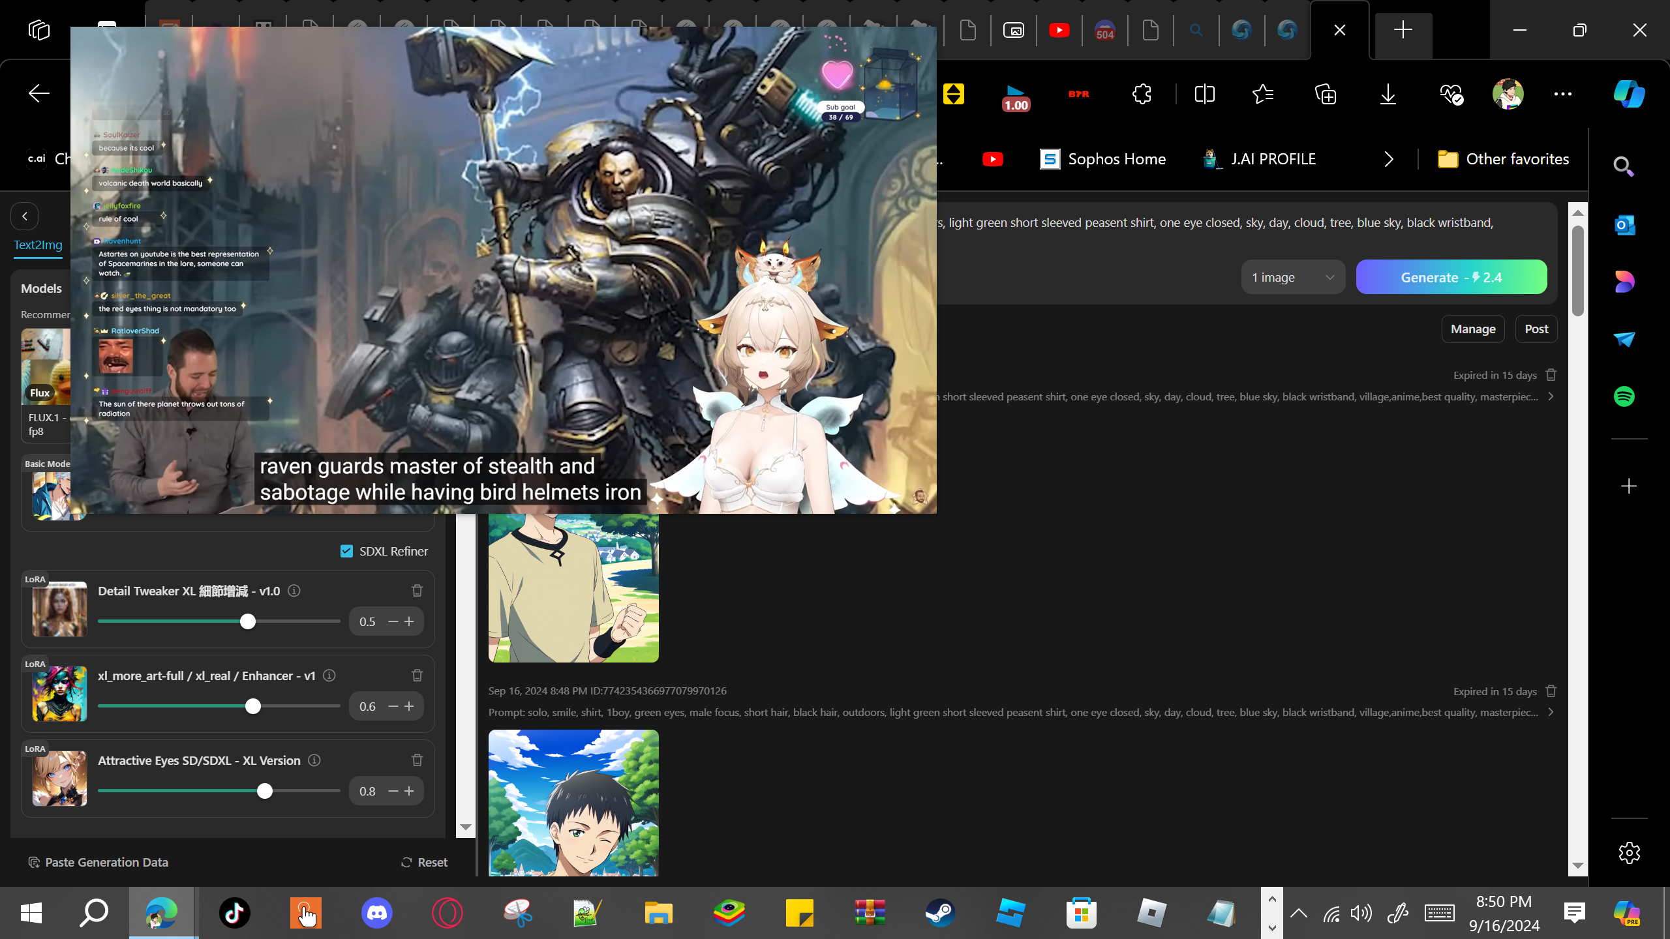The image size is (1670, 939).
Task: Go back with browser back arrow
Action: tap(39, 94)
